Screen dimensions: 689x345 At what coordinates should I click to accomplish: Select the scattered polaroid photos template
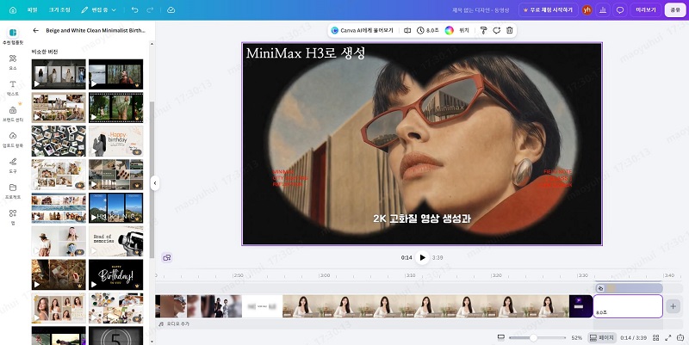[59, 141]
